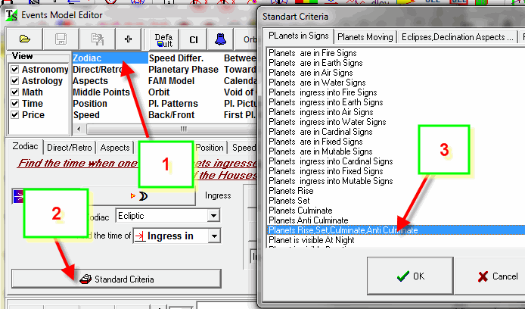
Task: Confirm with the OK button
Action: click(410, 276)
